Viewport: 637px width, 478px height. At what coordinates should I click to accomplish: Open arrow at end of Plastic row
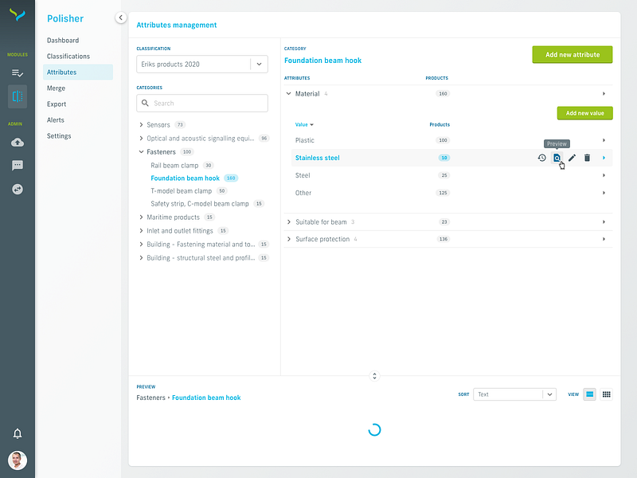[x=604, y=140]
